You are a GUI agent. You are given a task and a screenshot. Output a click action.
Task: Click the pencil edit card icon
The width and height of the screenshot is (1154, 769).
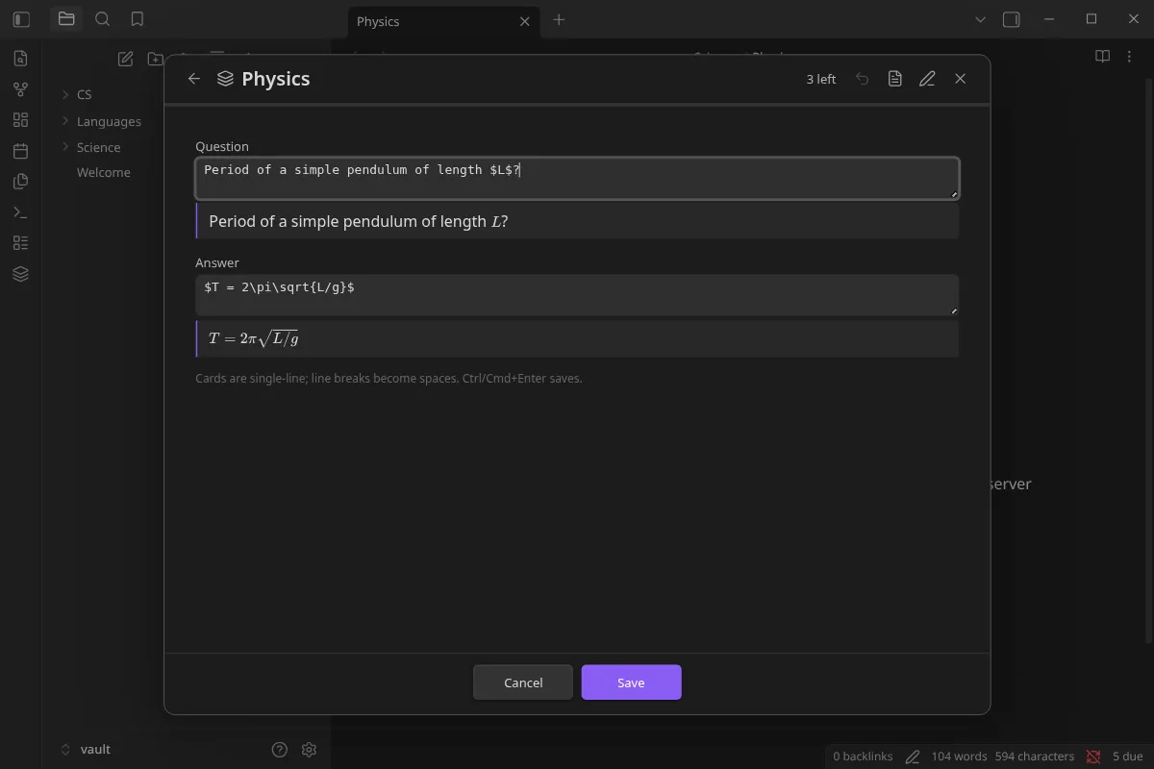[x=927, y=79]
